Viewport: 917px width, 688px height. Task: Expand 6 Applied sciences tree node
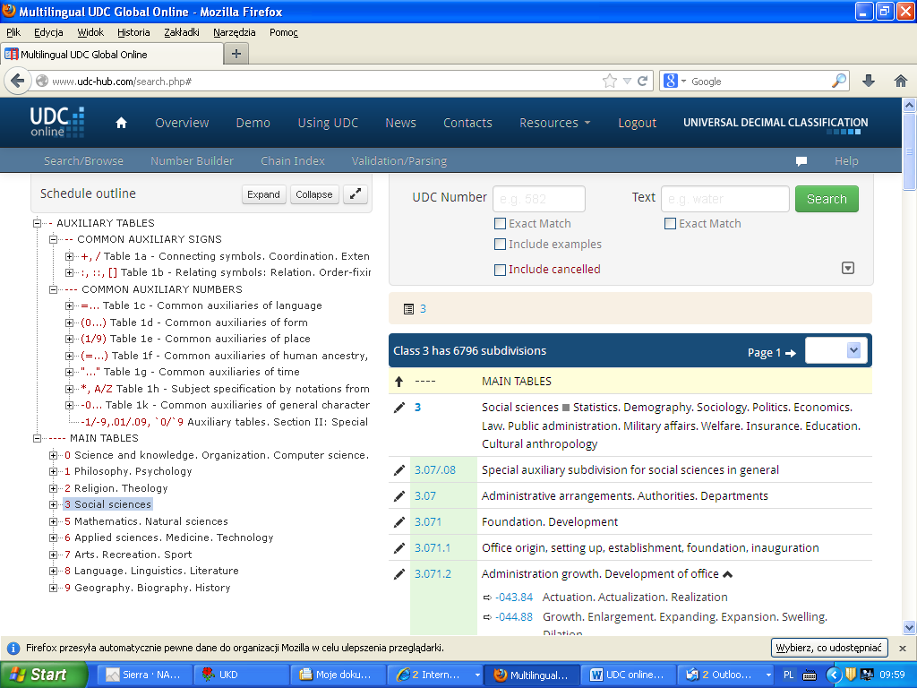53,537
